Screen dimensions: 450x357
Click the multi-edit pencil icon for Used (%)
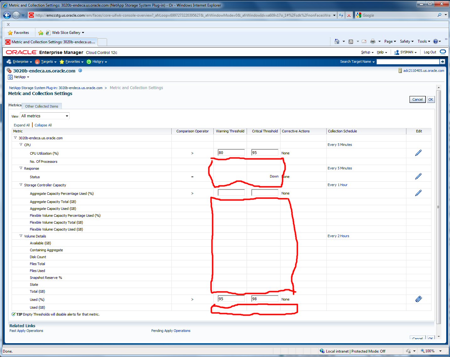click(x=418, y=299)
